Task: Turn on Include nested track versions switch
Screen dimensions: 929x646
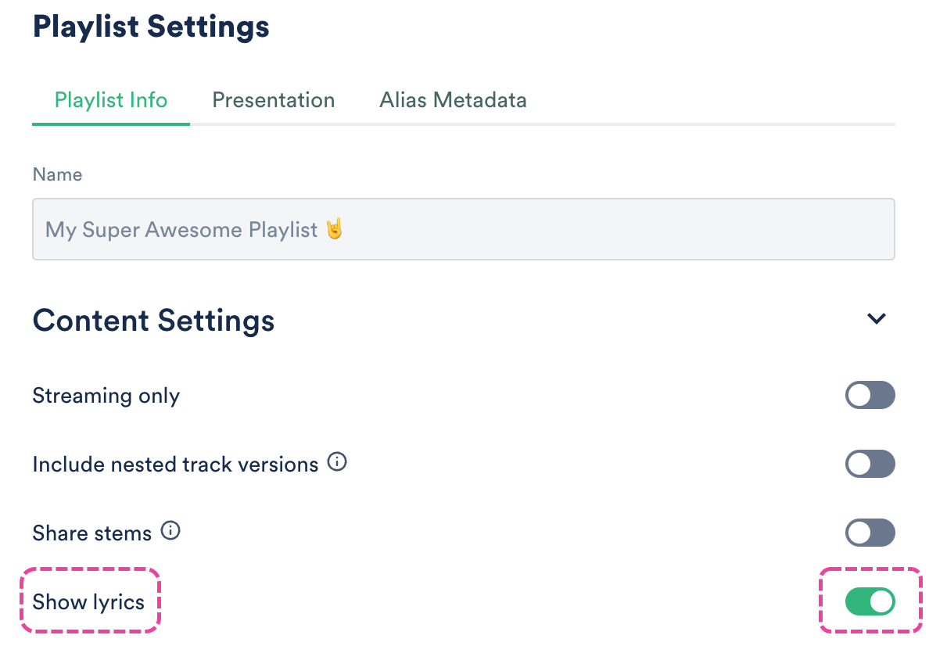Action: click(x=870, y=465)
